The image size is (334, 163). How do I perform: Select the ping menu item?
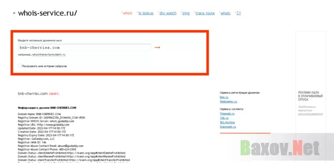(x=186, y=13)
